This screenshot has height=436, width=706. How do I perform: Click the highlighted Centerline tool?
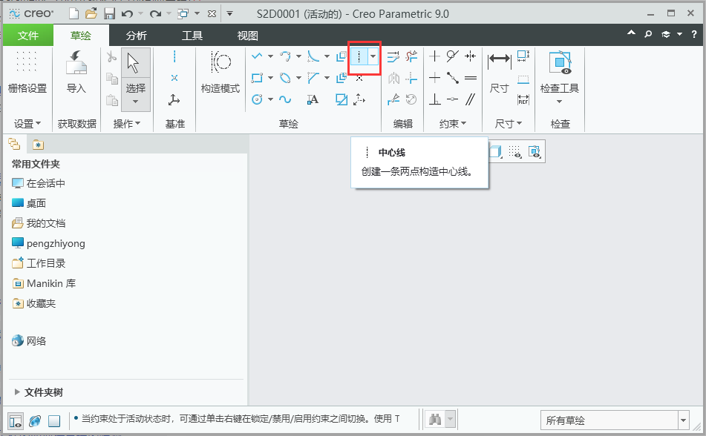359,56
